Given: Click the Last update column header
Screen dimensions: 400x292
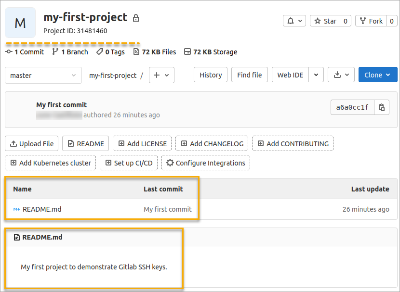Looking at the screenshot, I should coord(370,189).
